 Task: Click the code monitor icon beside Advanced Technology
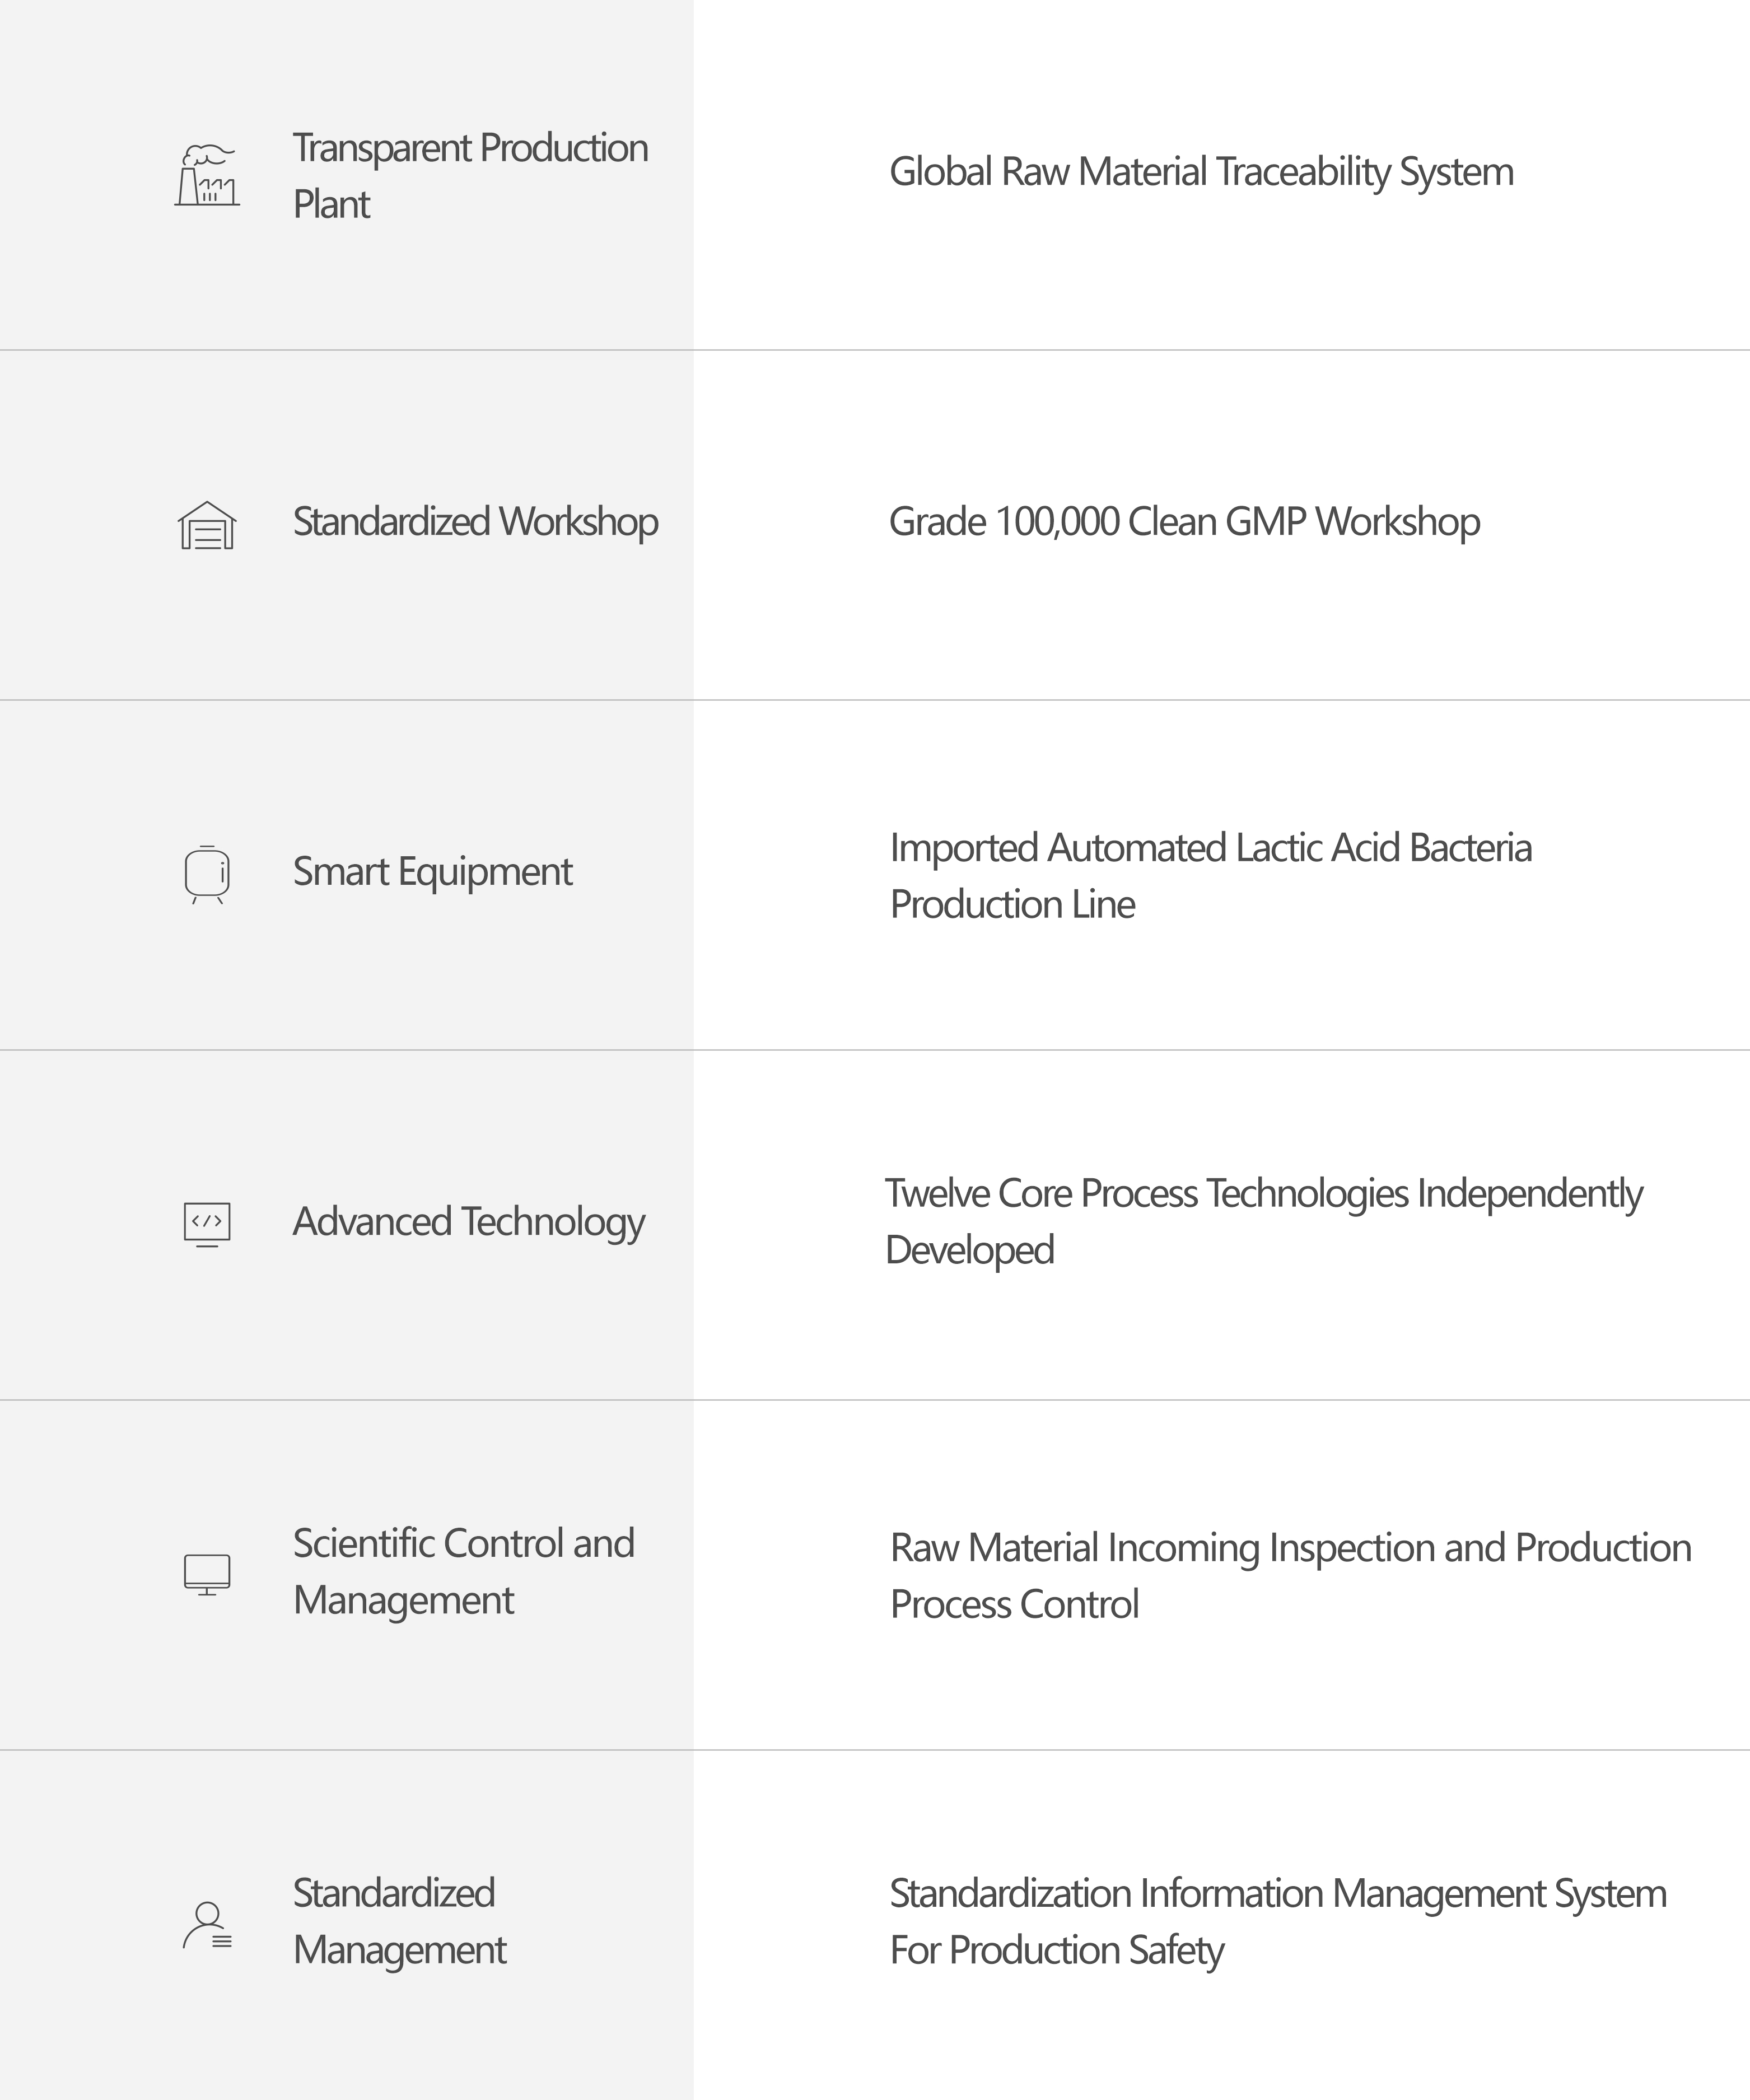coord(207,1224)
